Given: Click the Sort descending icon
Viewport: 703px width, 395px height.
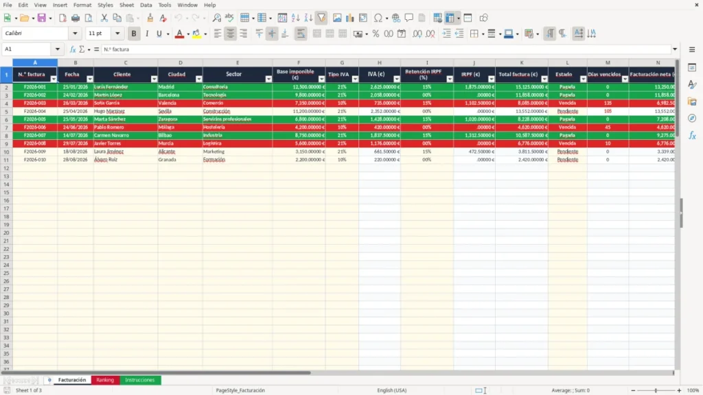Looking at the screenshot, I should (x=308, y=18).
